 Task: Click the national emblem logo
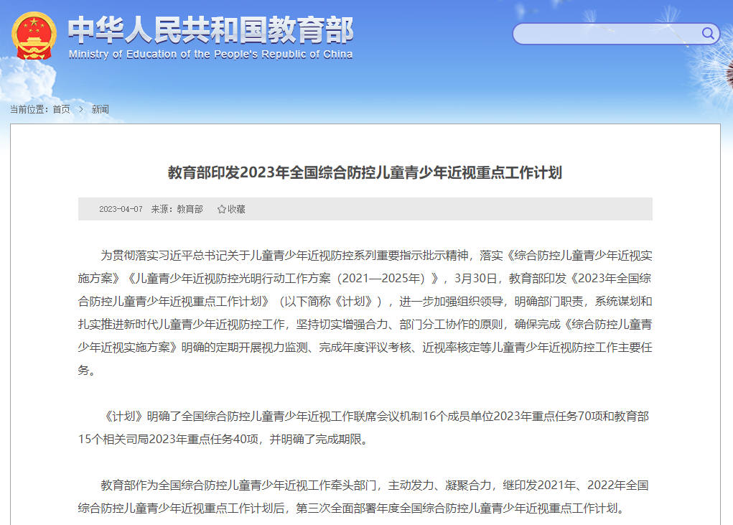tap(34, 35)
